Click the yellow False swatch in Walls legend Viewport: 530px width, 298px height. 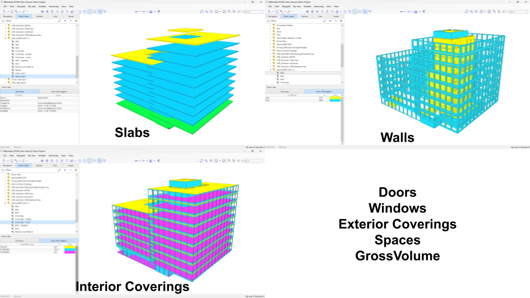[x=335, y=98]
